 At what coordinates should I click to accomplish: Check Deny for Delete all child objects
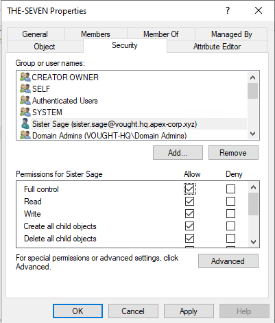pyautogui.click(x=230, y=239)
